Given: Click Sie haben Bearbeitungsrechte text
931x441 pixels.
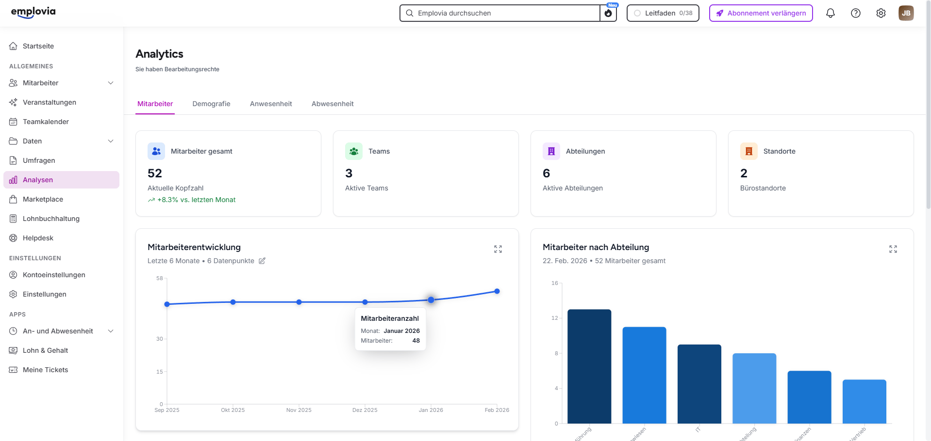Looking at the screenshot, I should pos(177,69).
